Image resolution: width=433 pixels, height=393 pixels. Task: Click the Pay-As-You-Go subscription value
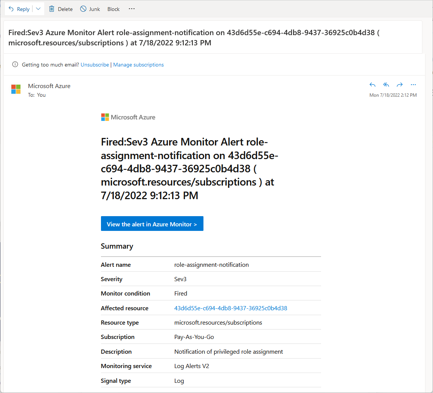coord(194,337)
